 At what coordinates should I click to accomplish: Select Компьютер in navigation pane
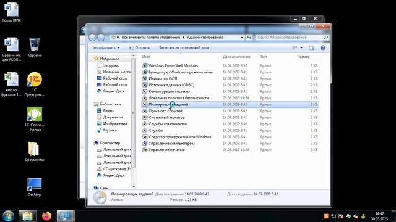pos(110,143)
